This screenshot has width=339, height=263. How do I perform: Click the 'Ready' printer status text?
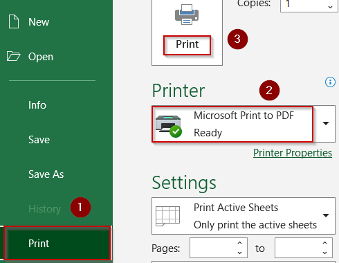point(208,133)
